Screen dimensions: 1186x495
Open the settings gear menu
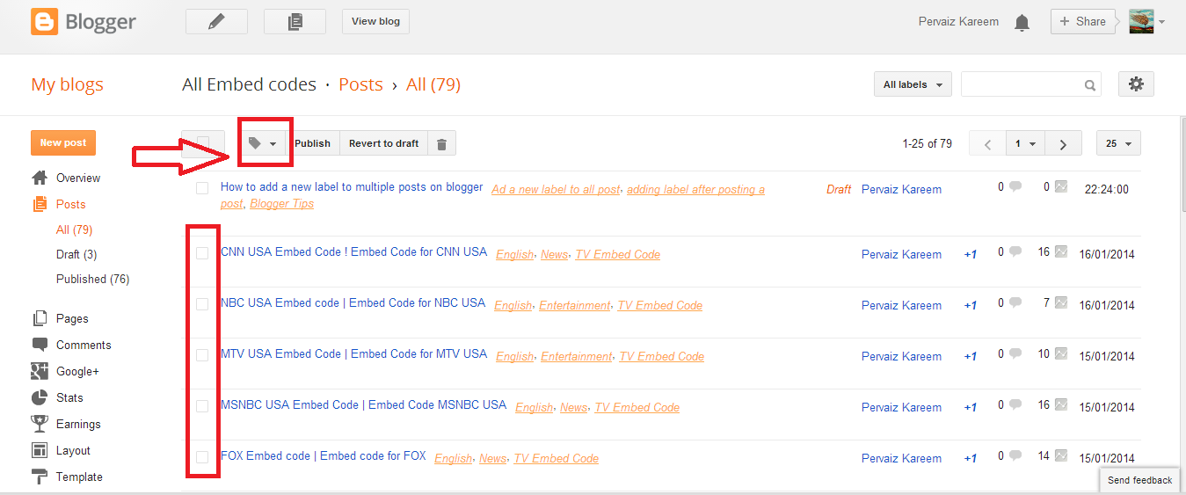(1136, 84)
